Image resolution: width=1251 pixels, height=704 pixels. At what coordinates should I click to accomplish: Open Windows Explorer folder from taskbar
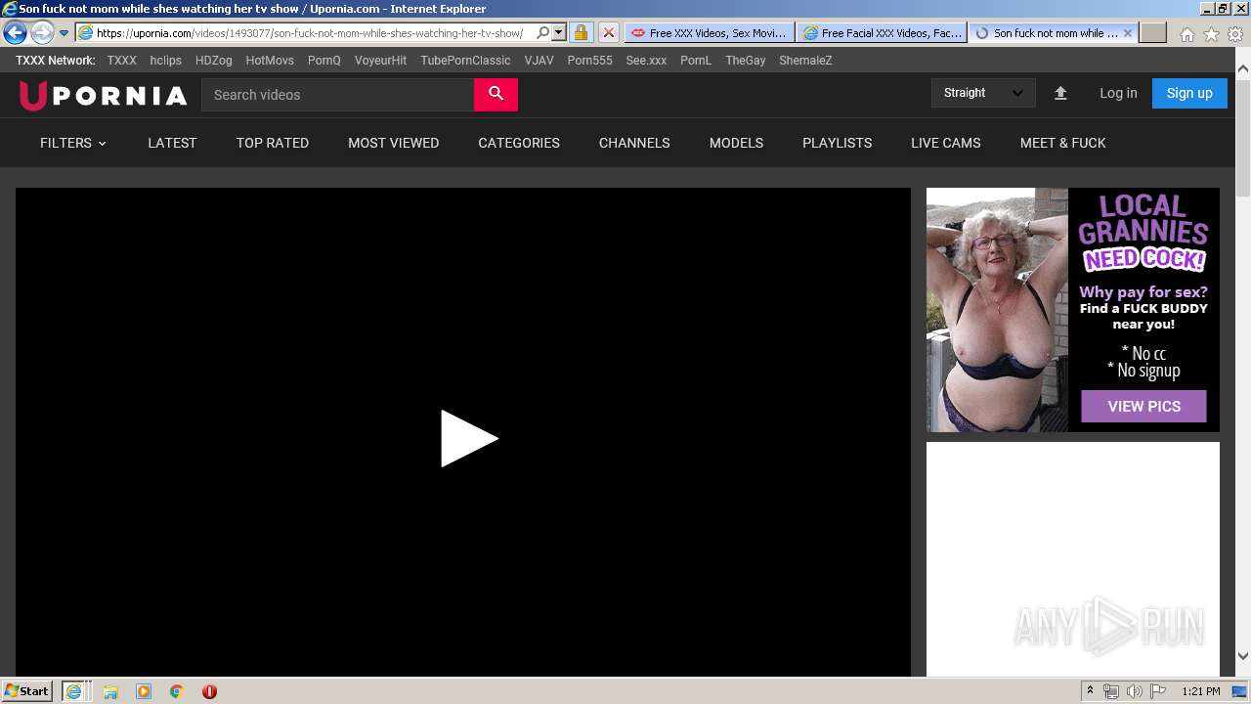point(110,691)
